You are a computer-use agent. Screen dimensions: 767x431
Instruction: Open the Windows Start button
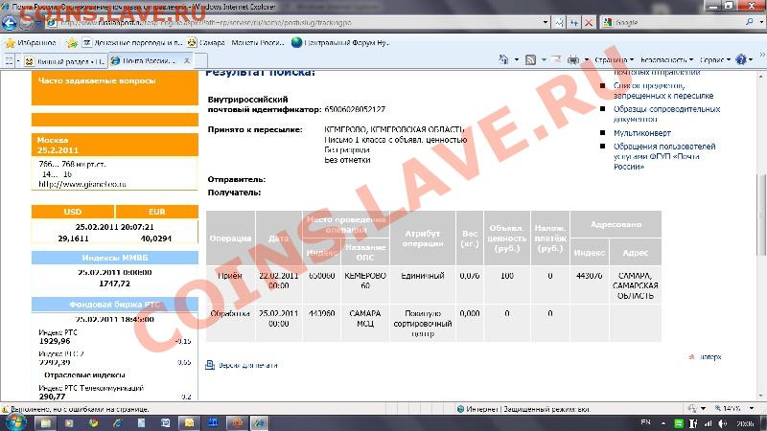pos(14,422)
